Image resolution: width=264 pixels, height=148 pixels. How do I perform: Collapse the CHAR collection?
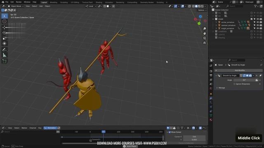(213, 19)
